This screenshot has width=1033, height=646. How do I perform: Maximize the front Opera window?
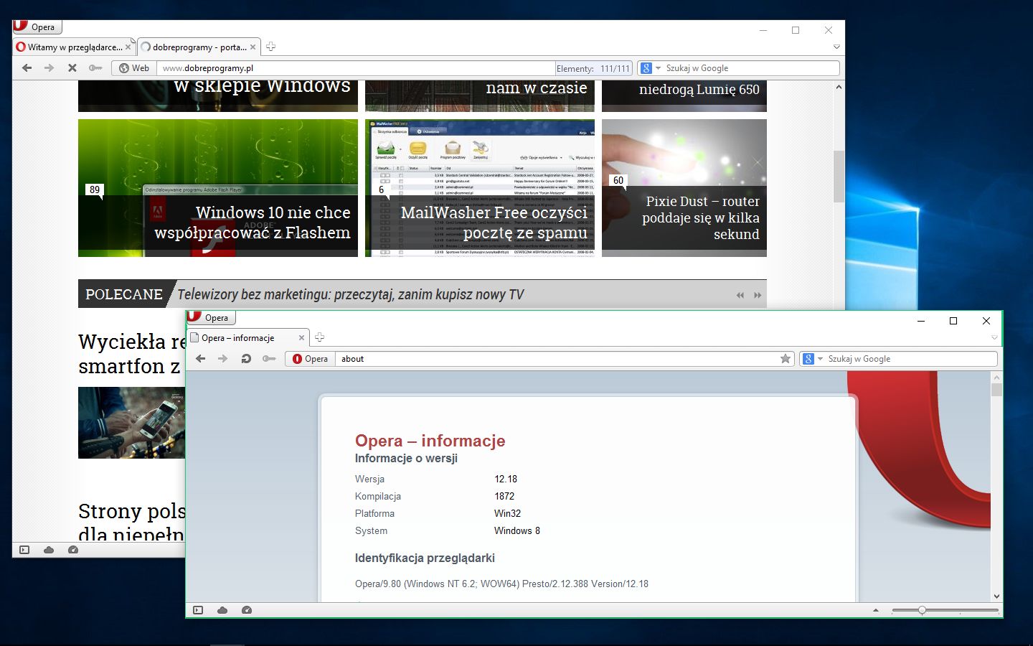point(953,321)
